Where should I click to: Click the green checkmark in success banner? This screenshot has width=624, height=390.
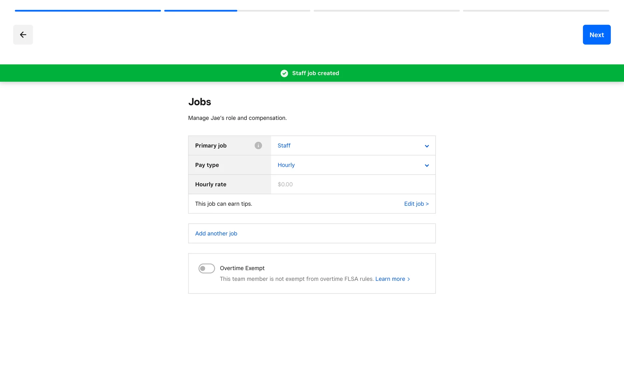point(284,73)
